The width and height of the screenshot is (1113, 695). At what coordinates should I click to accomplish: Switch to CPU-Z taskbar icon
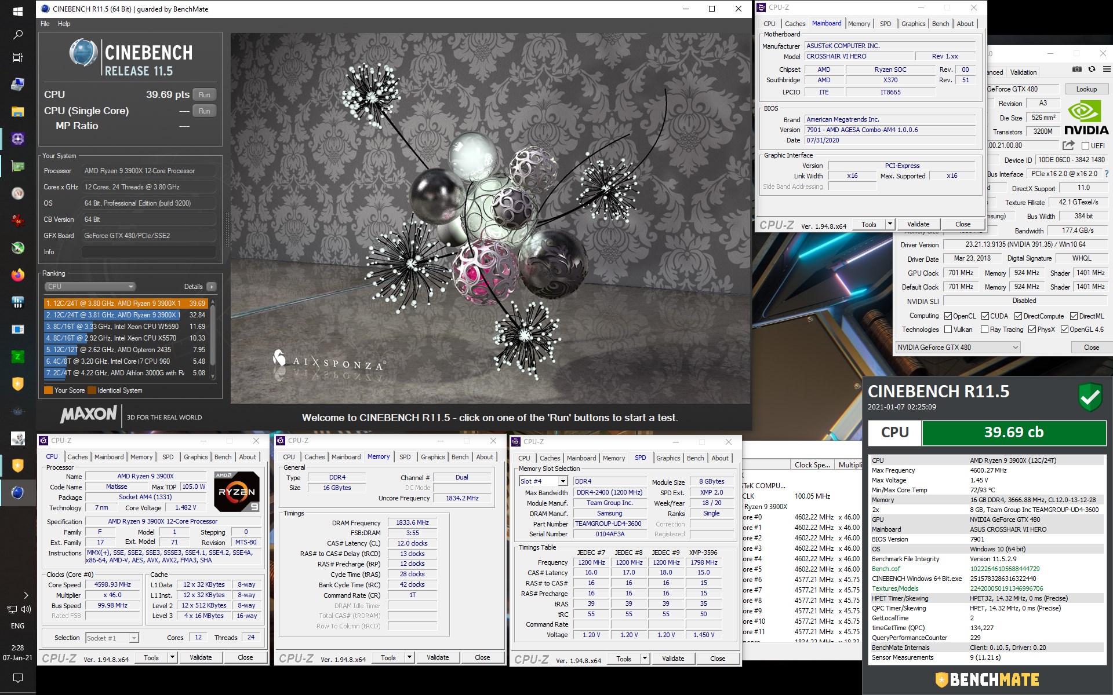point(17,139)
